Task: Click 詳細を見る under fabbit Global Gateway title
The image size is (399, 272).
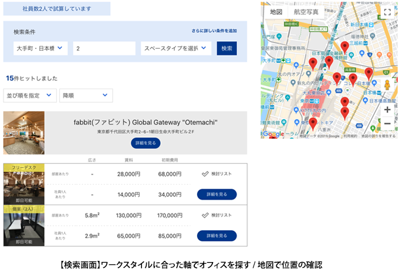Action: tap(146, 143)
